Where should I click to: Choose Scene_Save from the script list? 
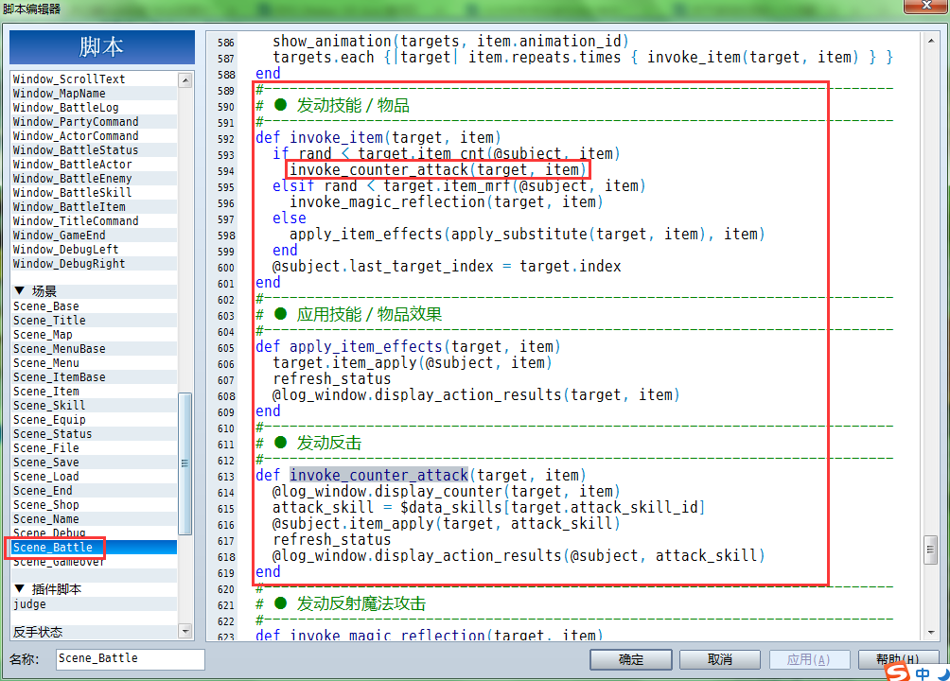[x=94, y=463]
